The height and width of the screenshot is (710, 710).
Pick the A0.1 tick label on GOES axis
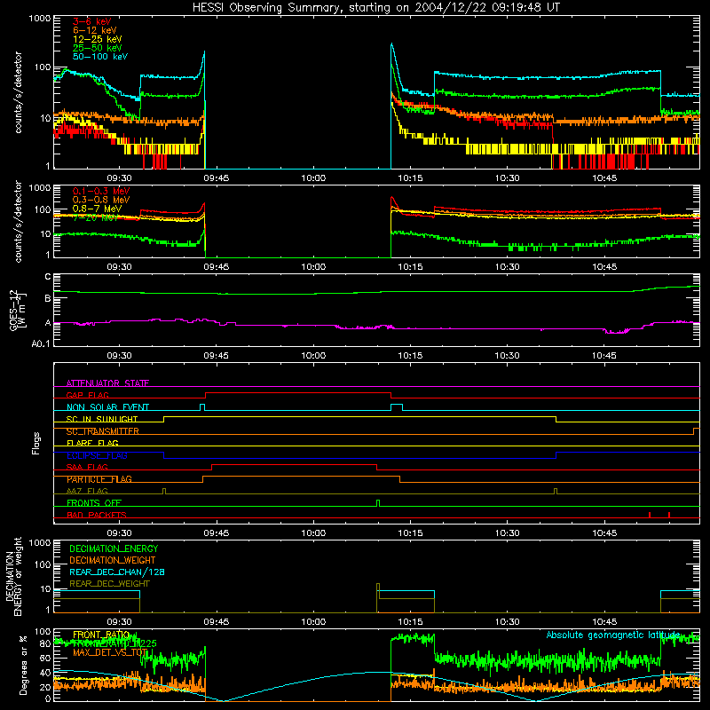coord(41,344)
